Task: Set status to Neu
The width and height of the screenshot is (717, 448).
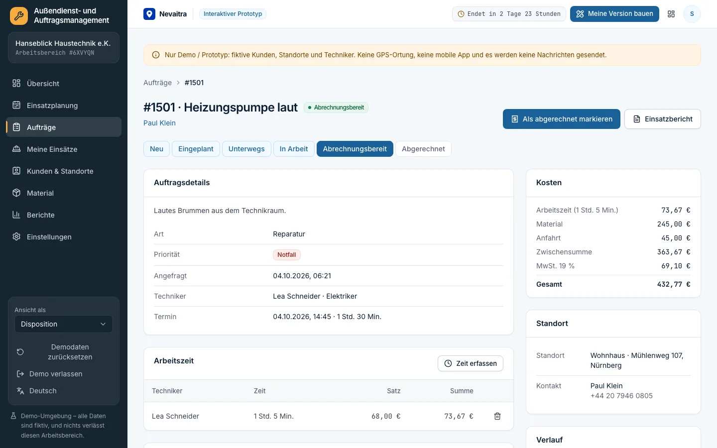Action: (156, 149)
